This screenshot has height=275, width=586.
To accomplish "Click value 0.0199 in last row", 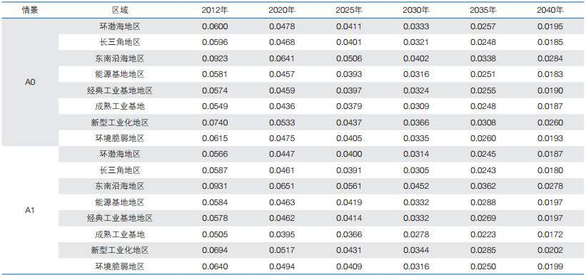I will (550, 266).
